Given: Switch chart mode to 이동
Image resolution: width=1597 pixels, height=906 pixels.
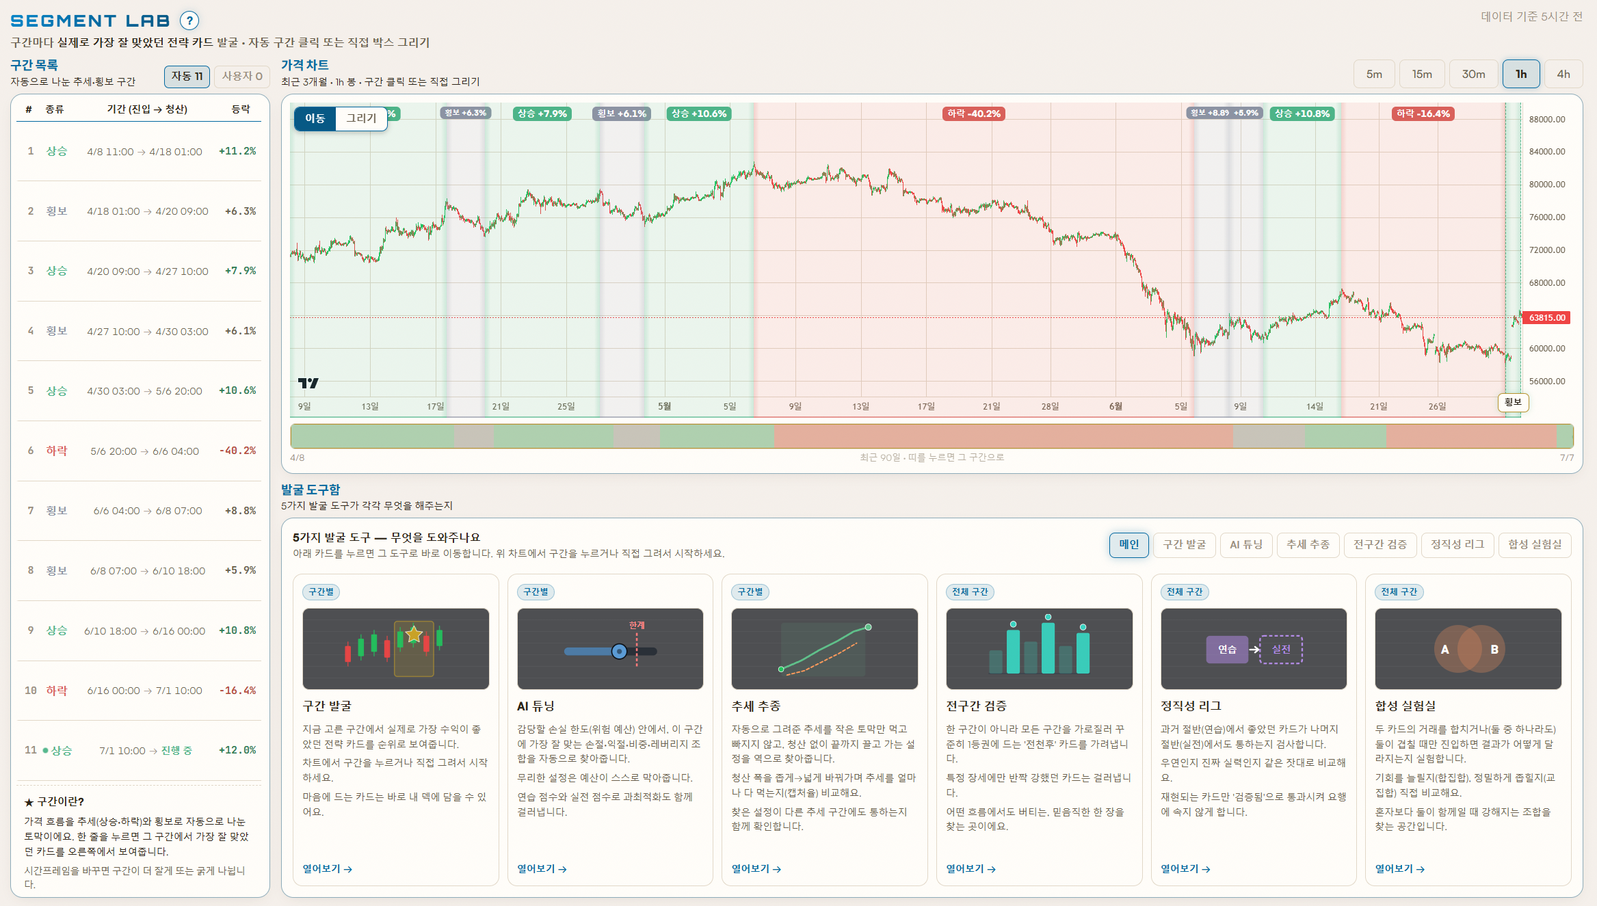Looking at the screenshot, I should coord(315,118).
